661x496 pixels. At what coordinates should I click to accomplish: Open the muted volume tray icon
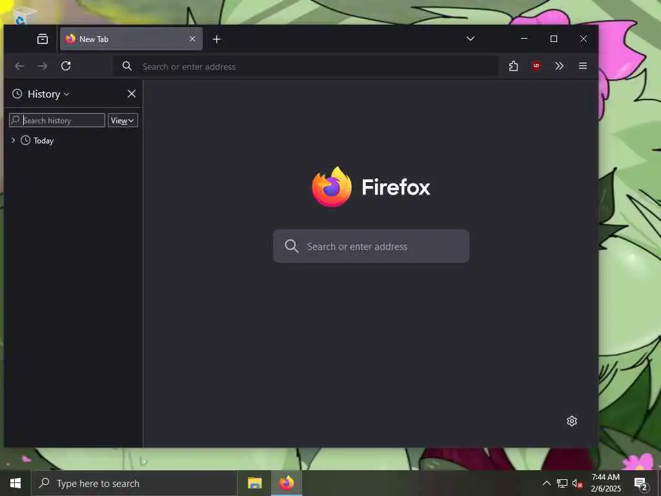click(x=577, y=483)
